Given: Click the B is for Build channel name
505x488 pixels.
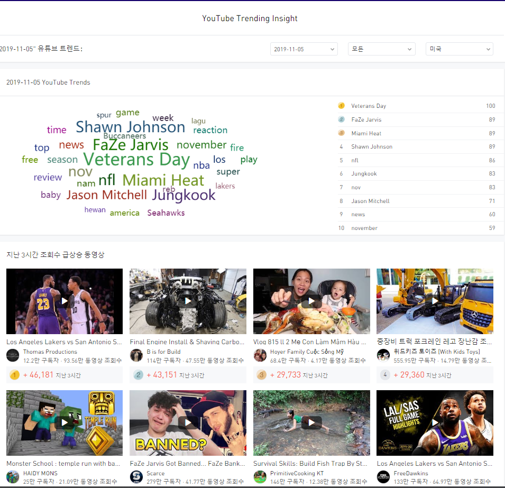Looking at the screenshot, I should (x=163, y=352).
